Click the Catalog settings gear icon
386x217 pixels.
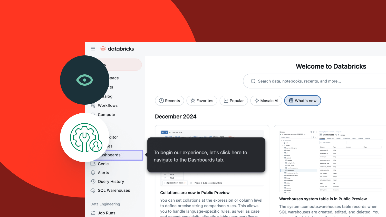(311, 132)
